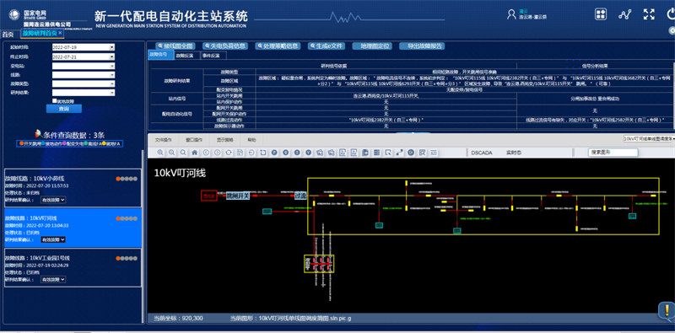Expand the 有效故障 dropdown for 10kV工业园1号线

click(x=53, y=279)
